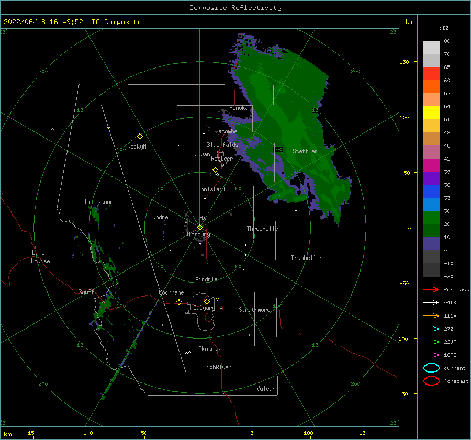Click the red 'forecast' ellipse symbol

click(x=431, y=381)
